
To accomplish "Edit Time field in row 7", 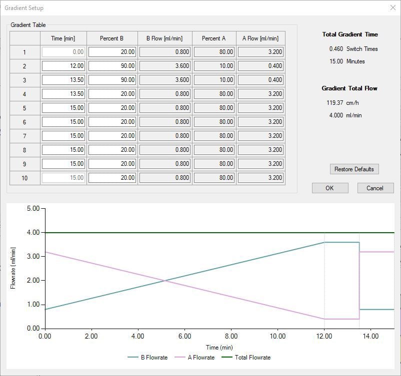I will pyautogui.click(x=63, y=136).
